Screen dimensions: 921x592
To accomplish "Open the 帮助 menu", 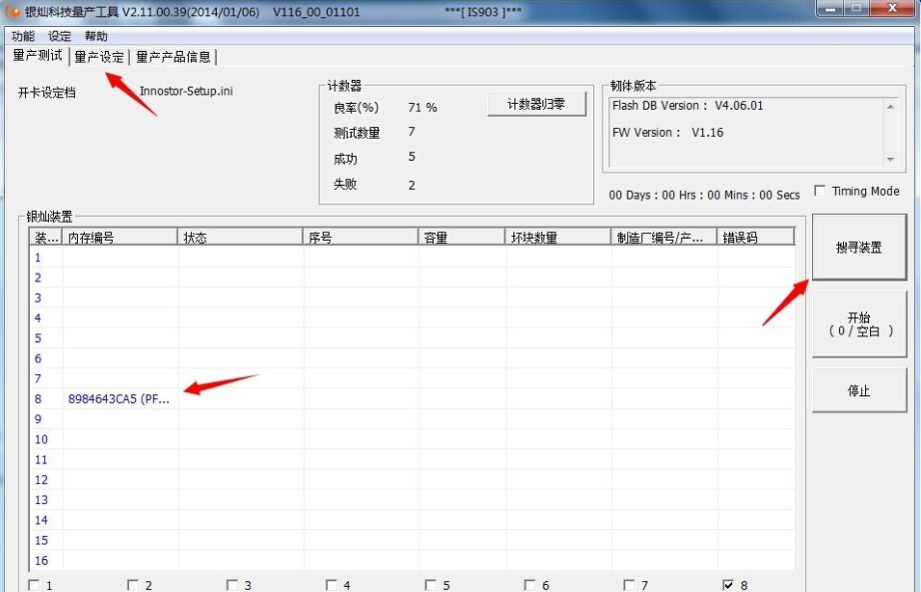I will pos(96,36).
